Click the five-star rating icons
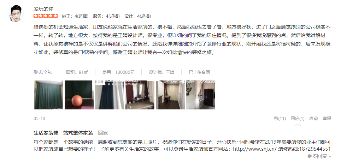 [x=46, y=16]
